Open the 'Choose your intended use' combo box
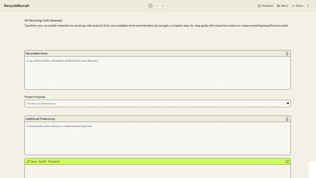 click(154, 104)
